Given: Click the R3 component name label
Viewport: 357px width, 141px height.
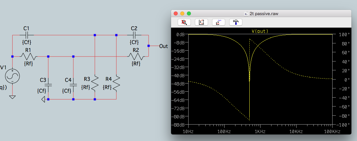Looking at the screenshot, I should click(x=87, y=79).
